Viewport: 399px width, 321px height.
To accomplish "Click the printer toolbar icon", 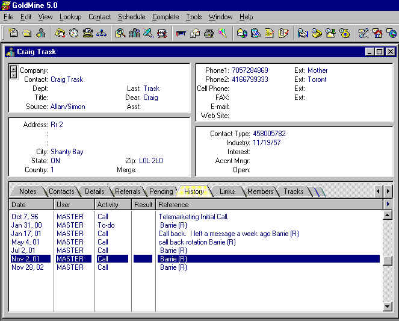I will pyautogui.click(x=209, y=33).
